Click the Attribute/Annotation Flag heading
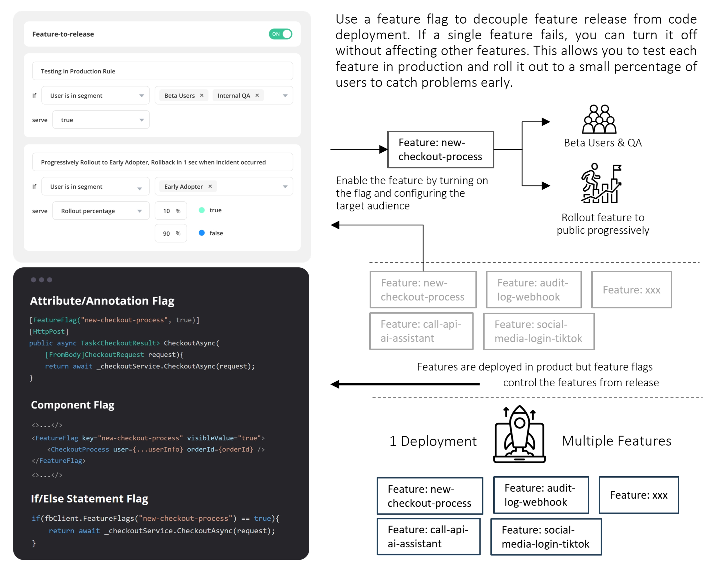 (102, 301)
